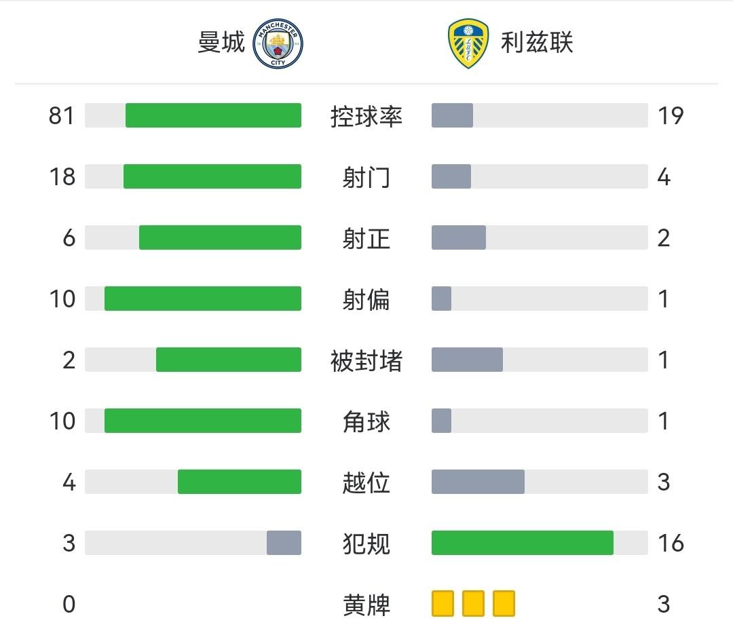Select the 黄牌 stat label
The height and width of the screenshot is (631, 733).
366,605
